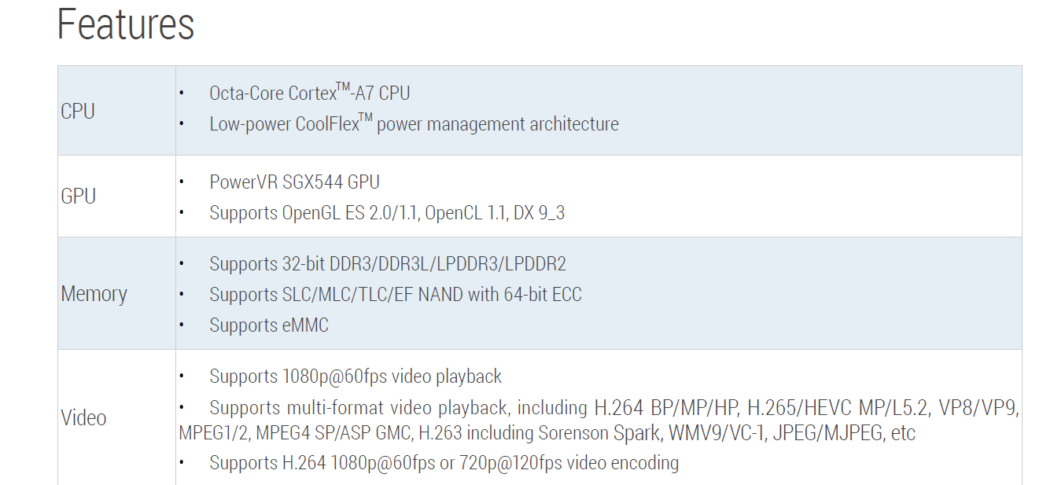Select the GPU row label

(78, 197)
